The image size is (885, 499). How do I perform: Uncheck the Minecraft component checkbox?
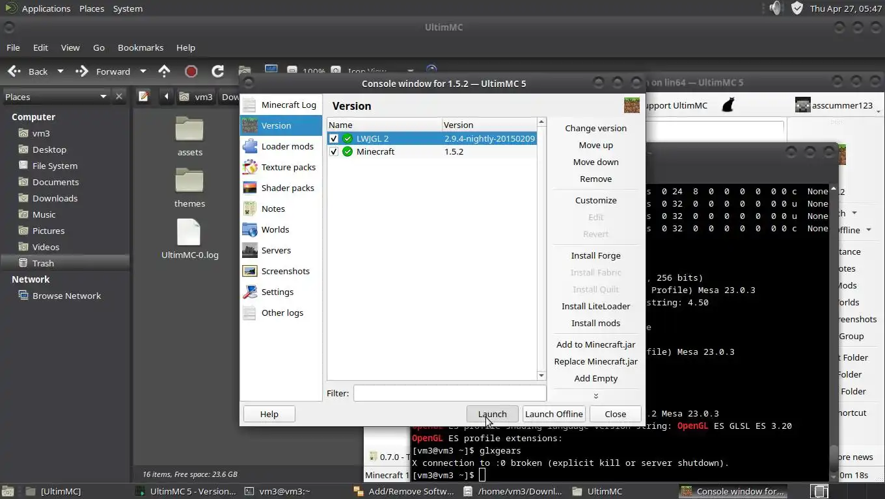(x=334, y=151)
